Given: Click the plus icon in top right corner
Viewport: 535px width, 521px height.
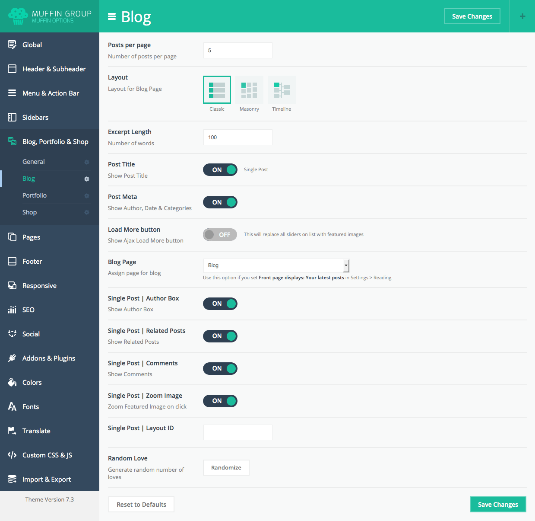Looking at the screenshot, I should [522, 16].
